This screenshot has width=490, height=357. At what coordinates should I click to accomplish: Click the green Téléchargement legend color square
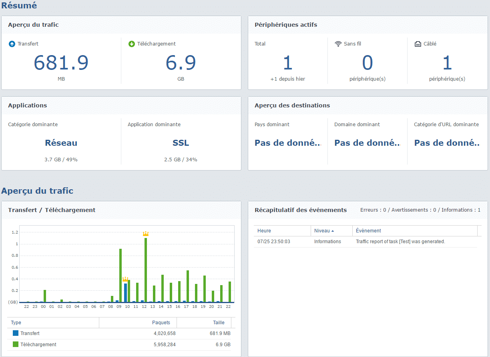point(16,344)
